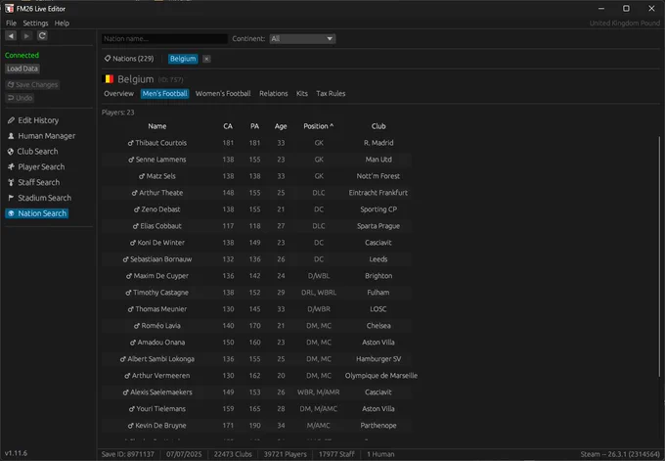Image resolution: width=665 pixels, height=461 pixels.
Task: Click gender icon beside Youri Tielemans
Action: point(131,409)
